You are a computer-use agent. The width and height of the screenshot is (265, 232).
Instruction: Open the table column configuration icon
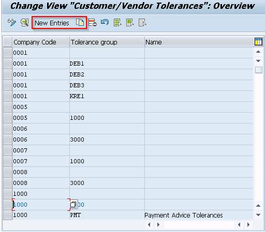click(x=258, y=42)
